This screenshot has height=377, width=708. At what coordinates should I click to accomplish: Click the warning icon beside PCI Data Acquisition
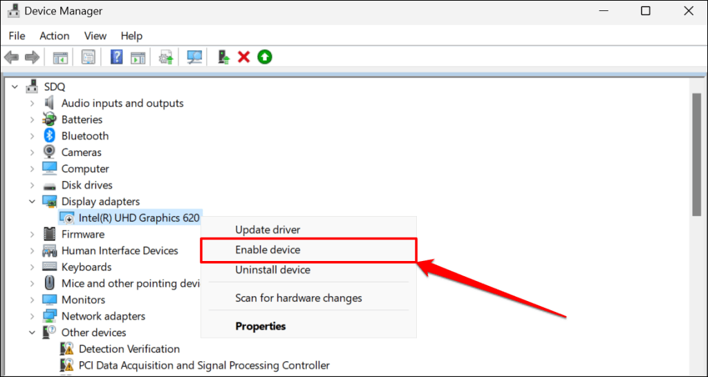67,365
